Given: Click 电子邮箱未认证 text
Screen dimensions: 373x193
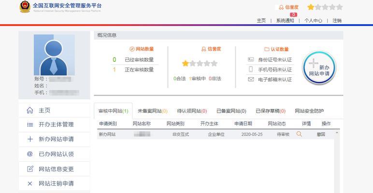Looking at the screenshot, I should pyautogui.click(x=275, y=80).
